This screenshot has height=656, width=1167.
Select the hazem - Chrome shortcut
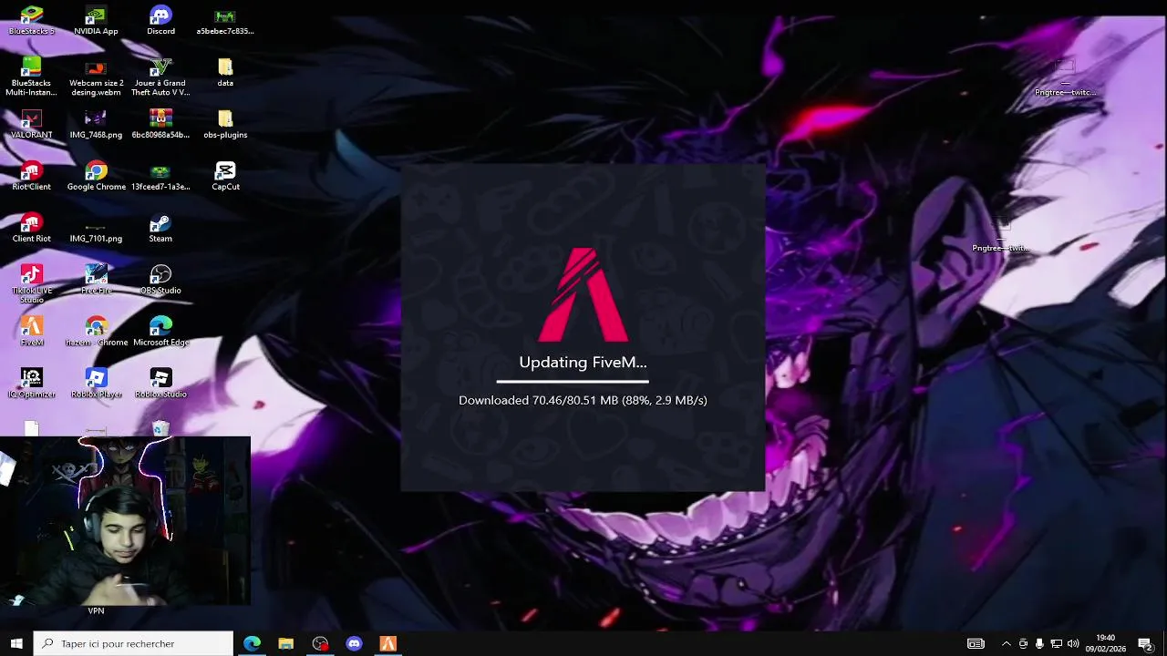(96, 333)
